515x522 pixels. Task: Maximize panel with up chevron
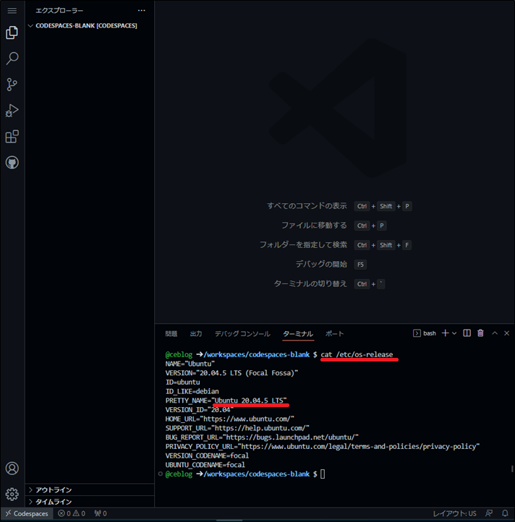click(495, 333)
